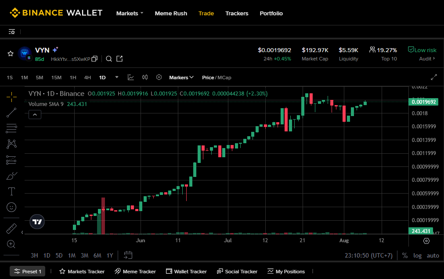Select the ruler measure tool
Screen dimensions: 444x279
pyautogui.click(x=11, y=229)
